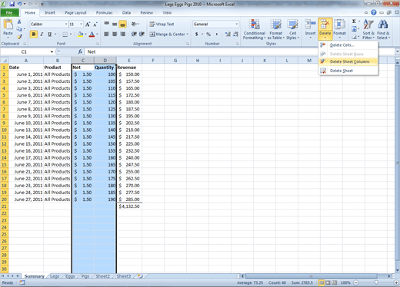Open the Legs worksheet tab

coord(55,276)
